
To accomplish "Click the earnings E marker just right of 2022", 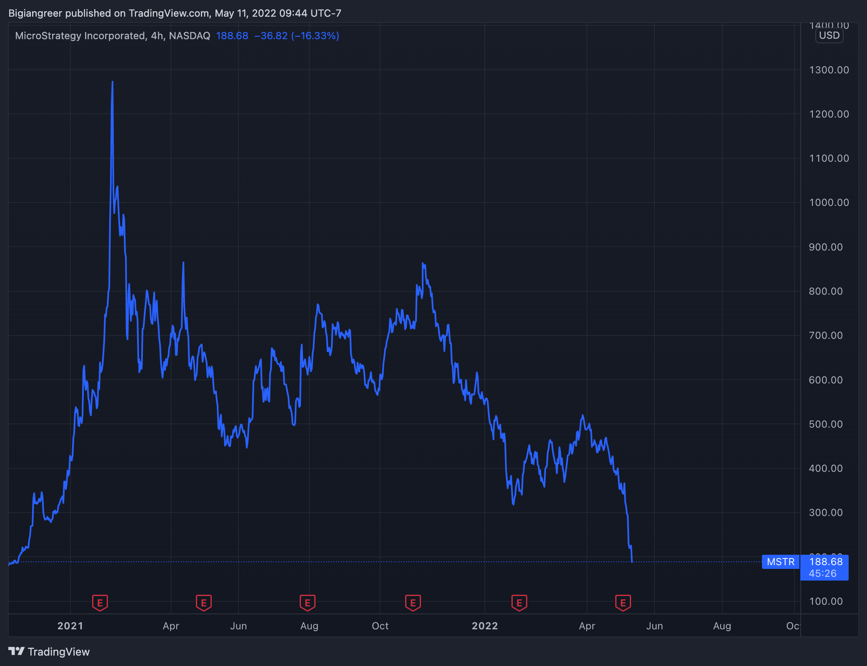I will coord(519,602).
